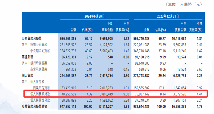Click the value 37,240,631
Viewport: 214px width, 114px height.
tap(142, 100)
